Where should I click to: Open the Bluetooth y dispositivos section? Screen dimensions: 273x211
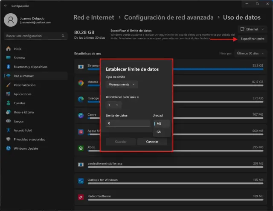click(30, 67)
